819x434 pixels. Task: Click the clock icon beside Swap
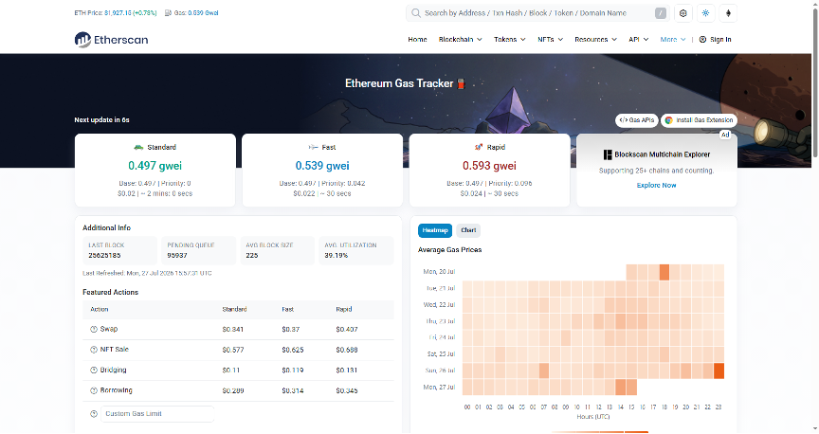[x=94, y=329]
